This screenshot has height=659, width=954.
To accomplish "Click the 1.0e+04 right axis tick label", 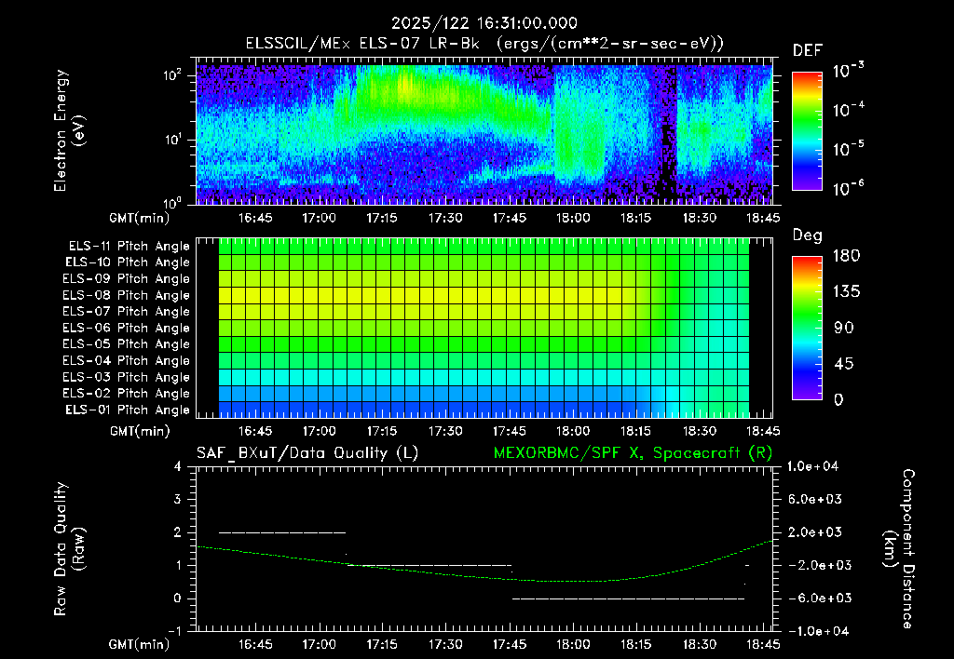I will click(812, 466).
